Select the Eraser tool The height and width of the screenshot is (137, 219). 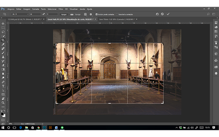[x=3, y=65]
